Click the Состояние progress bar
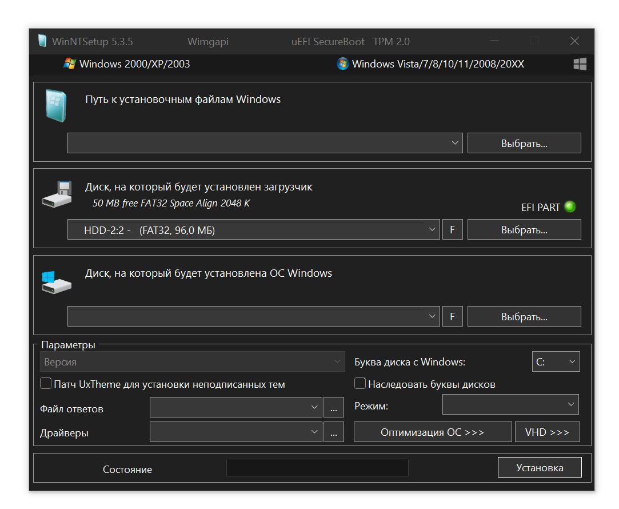The image size is (619, 509). tap(317, 468)
